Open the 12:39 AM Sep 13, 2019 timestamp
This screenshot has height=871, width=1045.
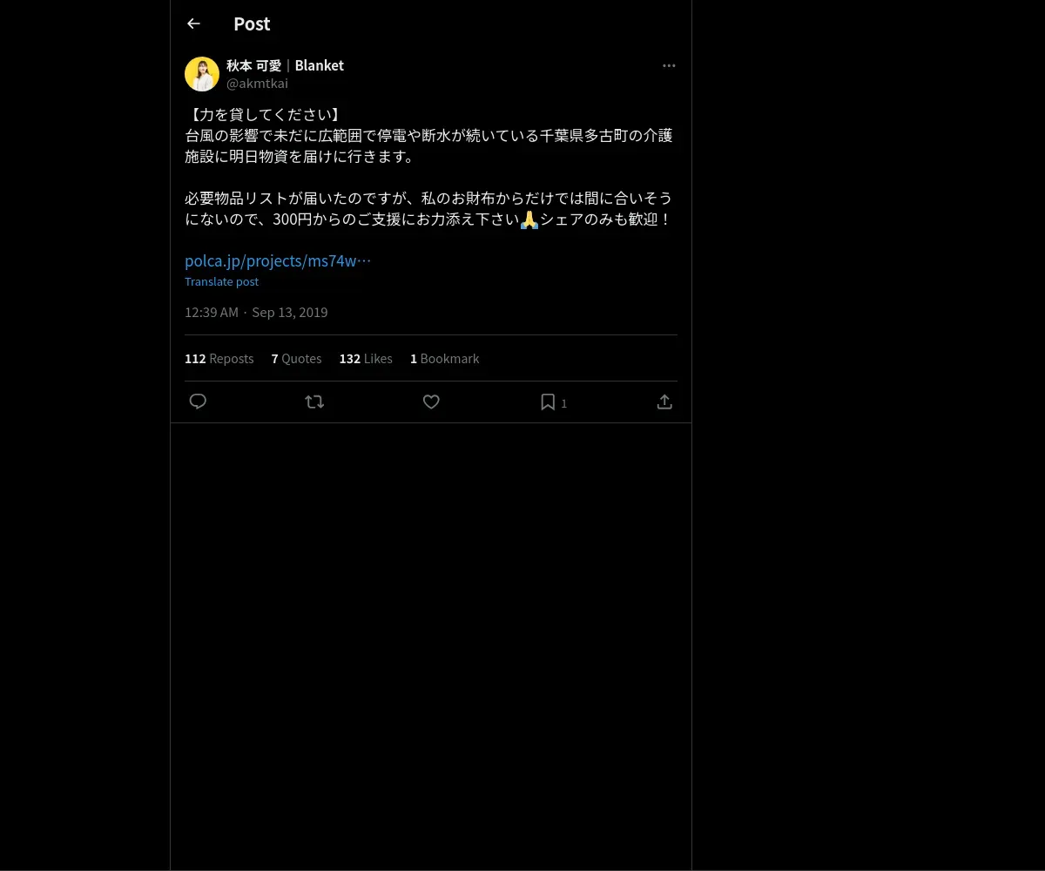(256, 313)
